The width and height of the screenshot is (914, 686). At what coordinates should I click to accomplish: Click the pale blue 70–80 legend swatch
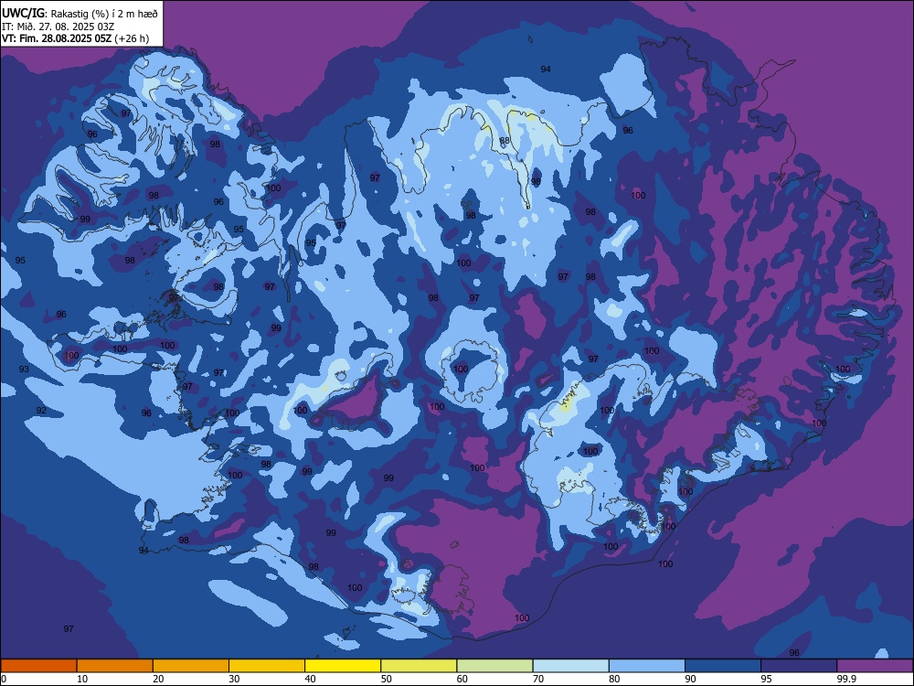pyautogui.click(x=570, y=666)
